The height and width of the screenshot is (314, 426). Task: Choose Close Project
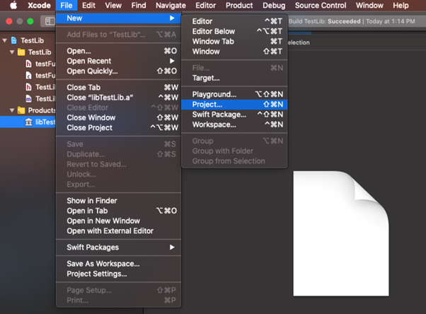click(118, 127)
